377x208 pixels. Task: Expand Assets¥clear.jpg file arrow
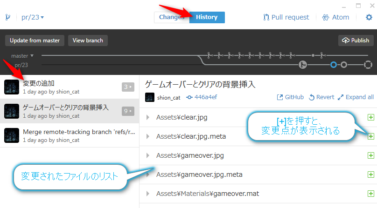148,117
